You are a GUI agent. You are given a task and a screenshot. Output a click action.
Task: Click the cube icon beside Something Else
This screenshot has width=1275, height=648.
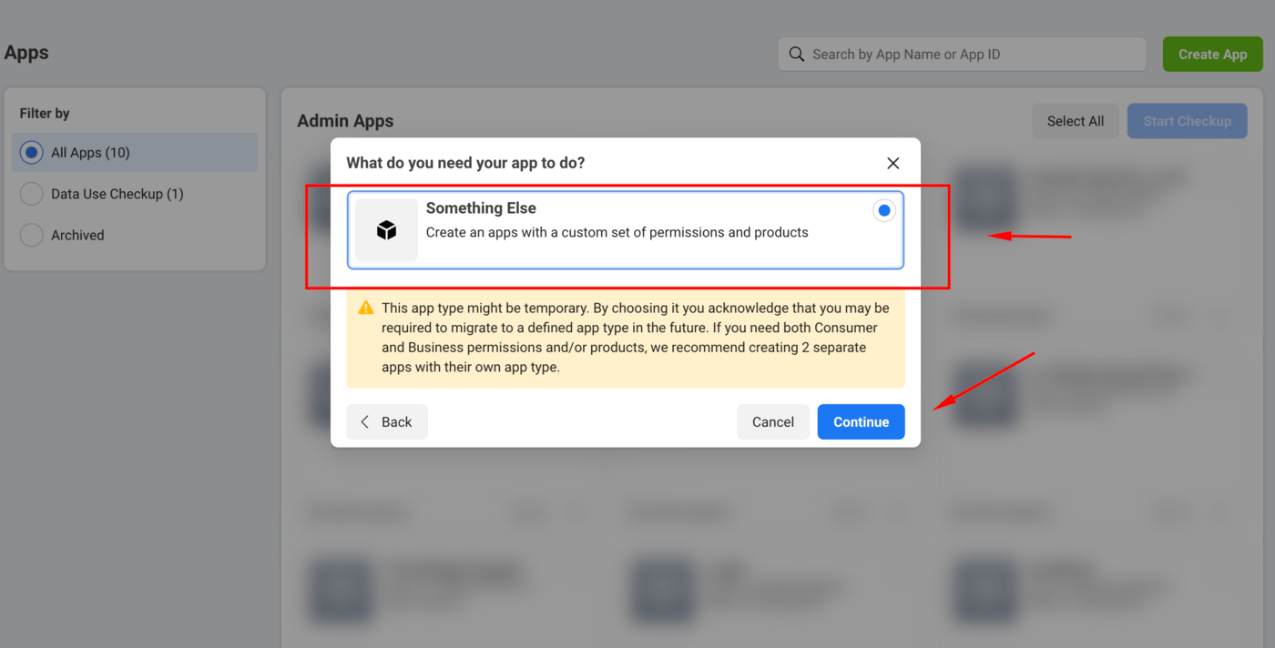point(387,230)
